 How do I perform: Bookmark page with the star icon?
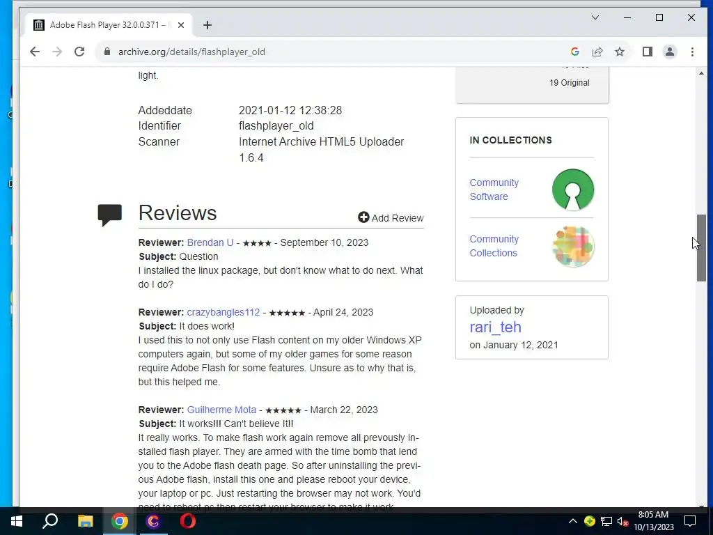619,52
